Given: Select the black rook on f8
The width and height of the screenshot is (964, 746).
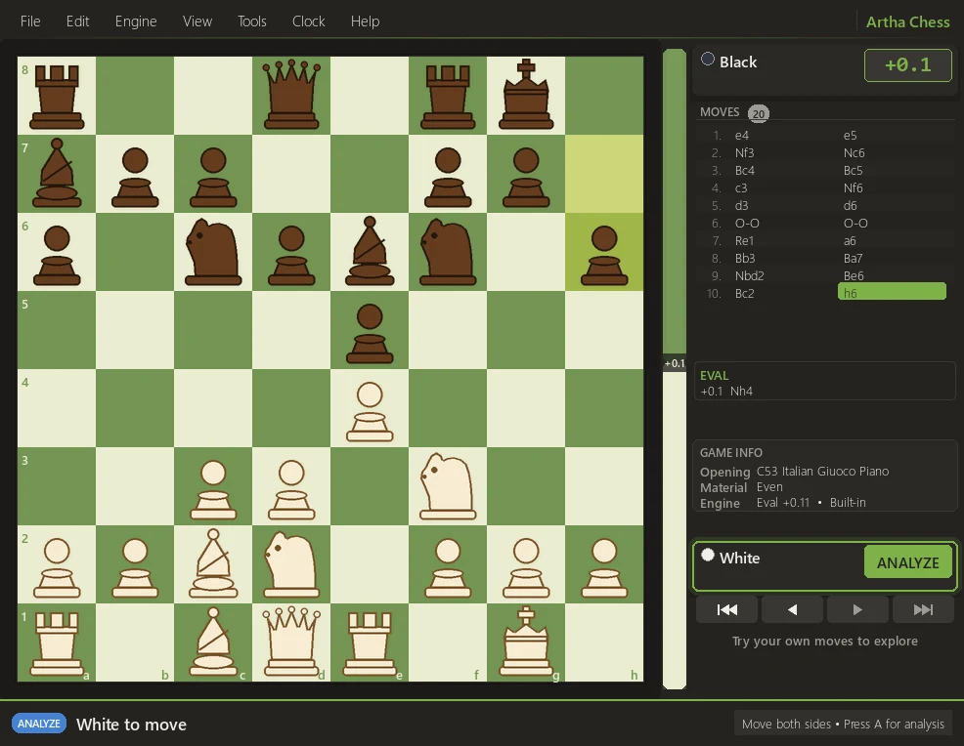Looking at the screenshot, I should 448,95.
